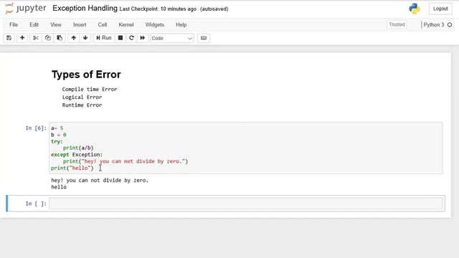
Task: Click the 'Logical Error' text line
Action: 82,97
